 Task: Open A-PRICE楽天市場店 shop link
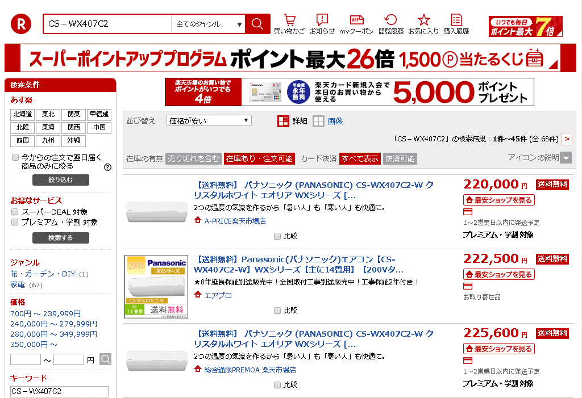(x=235, y=221)
